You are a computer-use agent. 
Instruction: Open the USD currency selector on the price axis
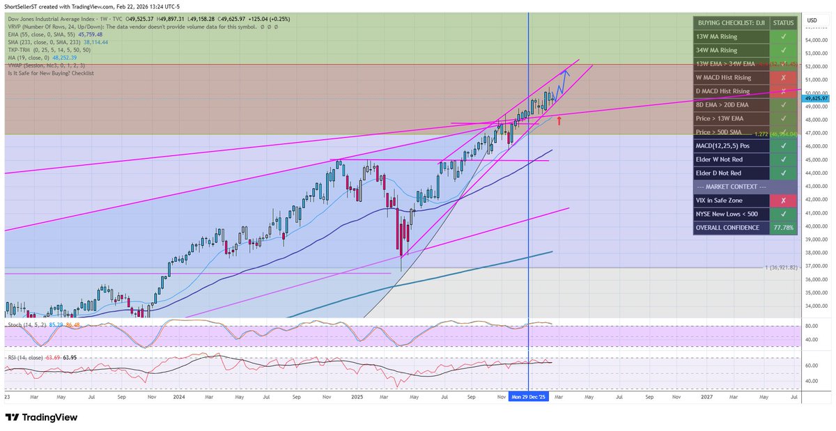[x=812, y=20]
